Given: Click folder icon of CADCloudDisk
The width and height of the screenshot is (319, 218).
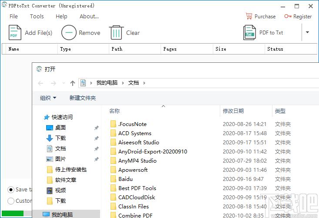Looking at the screenshot, I should (x=113, y=198).
